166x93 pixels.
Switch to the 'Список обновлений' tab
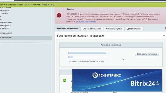click(92, 29)
